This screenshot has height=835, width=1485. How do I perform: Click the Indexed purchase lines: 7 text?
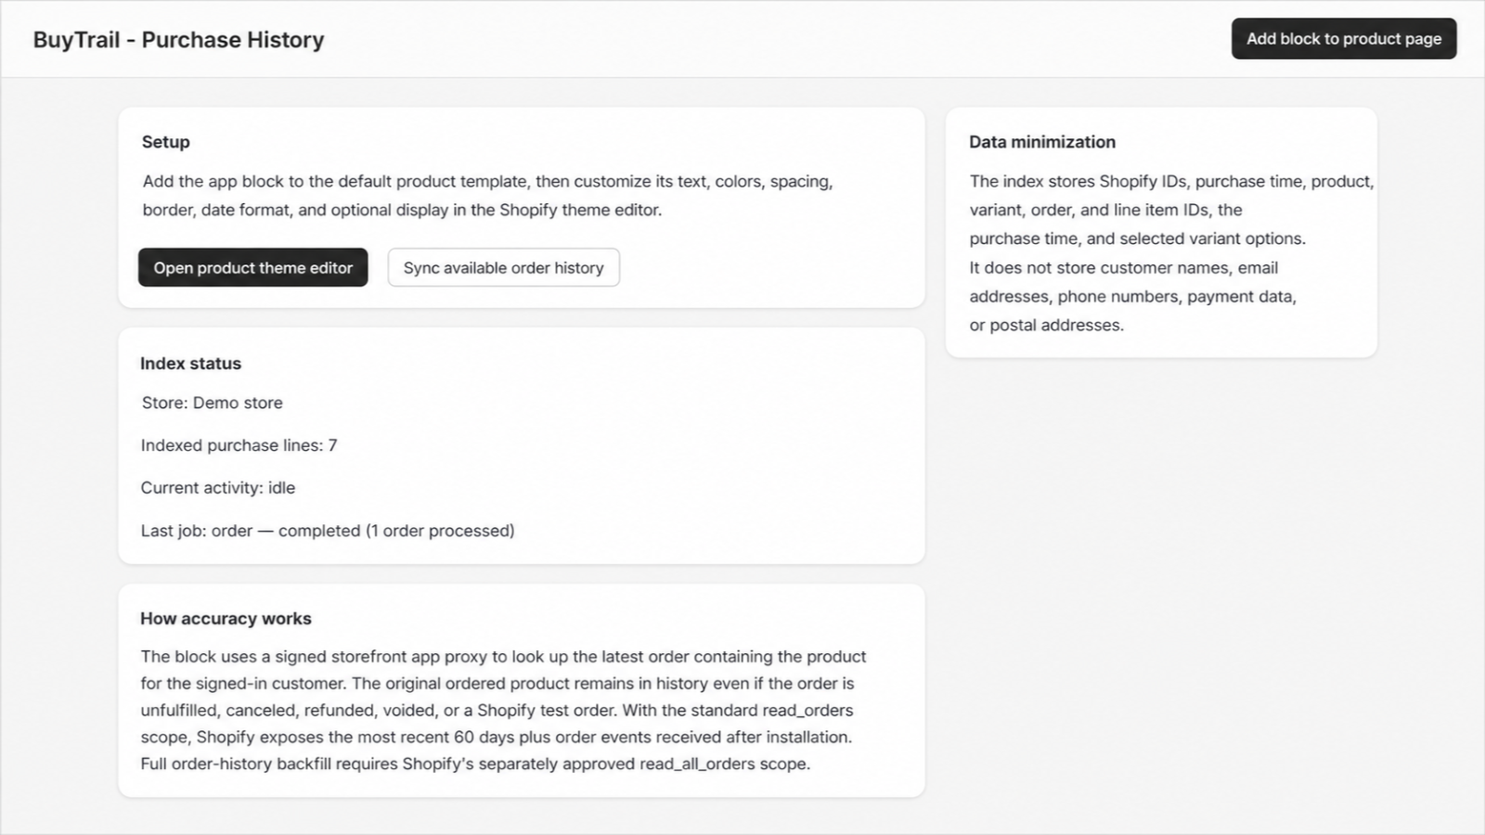pos(239,445)
